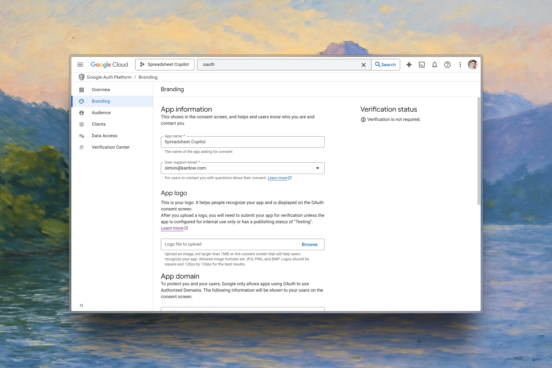The width and height of the screenshot is (552, 368).
Task: Clear the oauth search query
Action: click(x=363, y=65)
